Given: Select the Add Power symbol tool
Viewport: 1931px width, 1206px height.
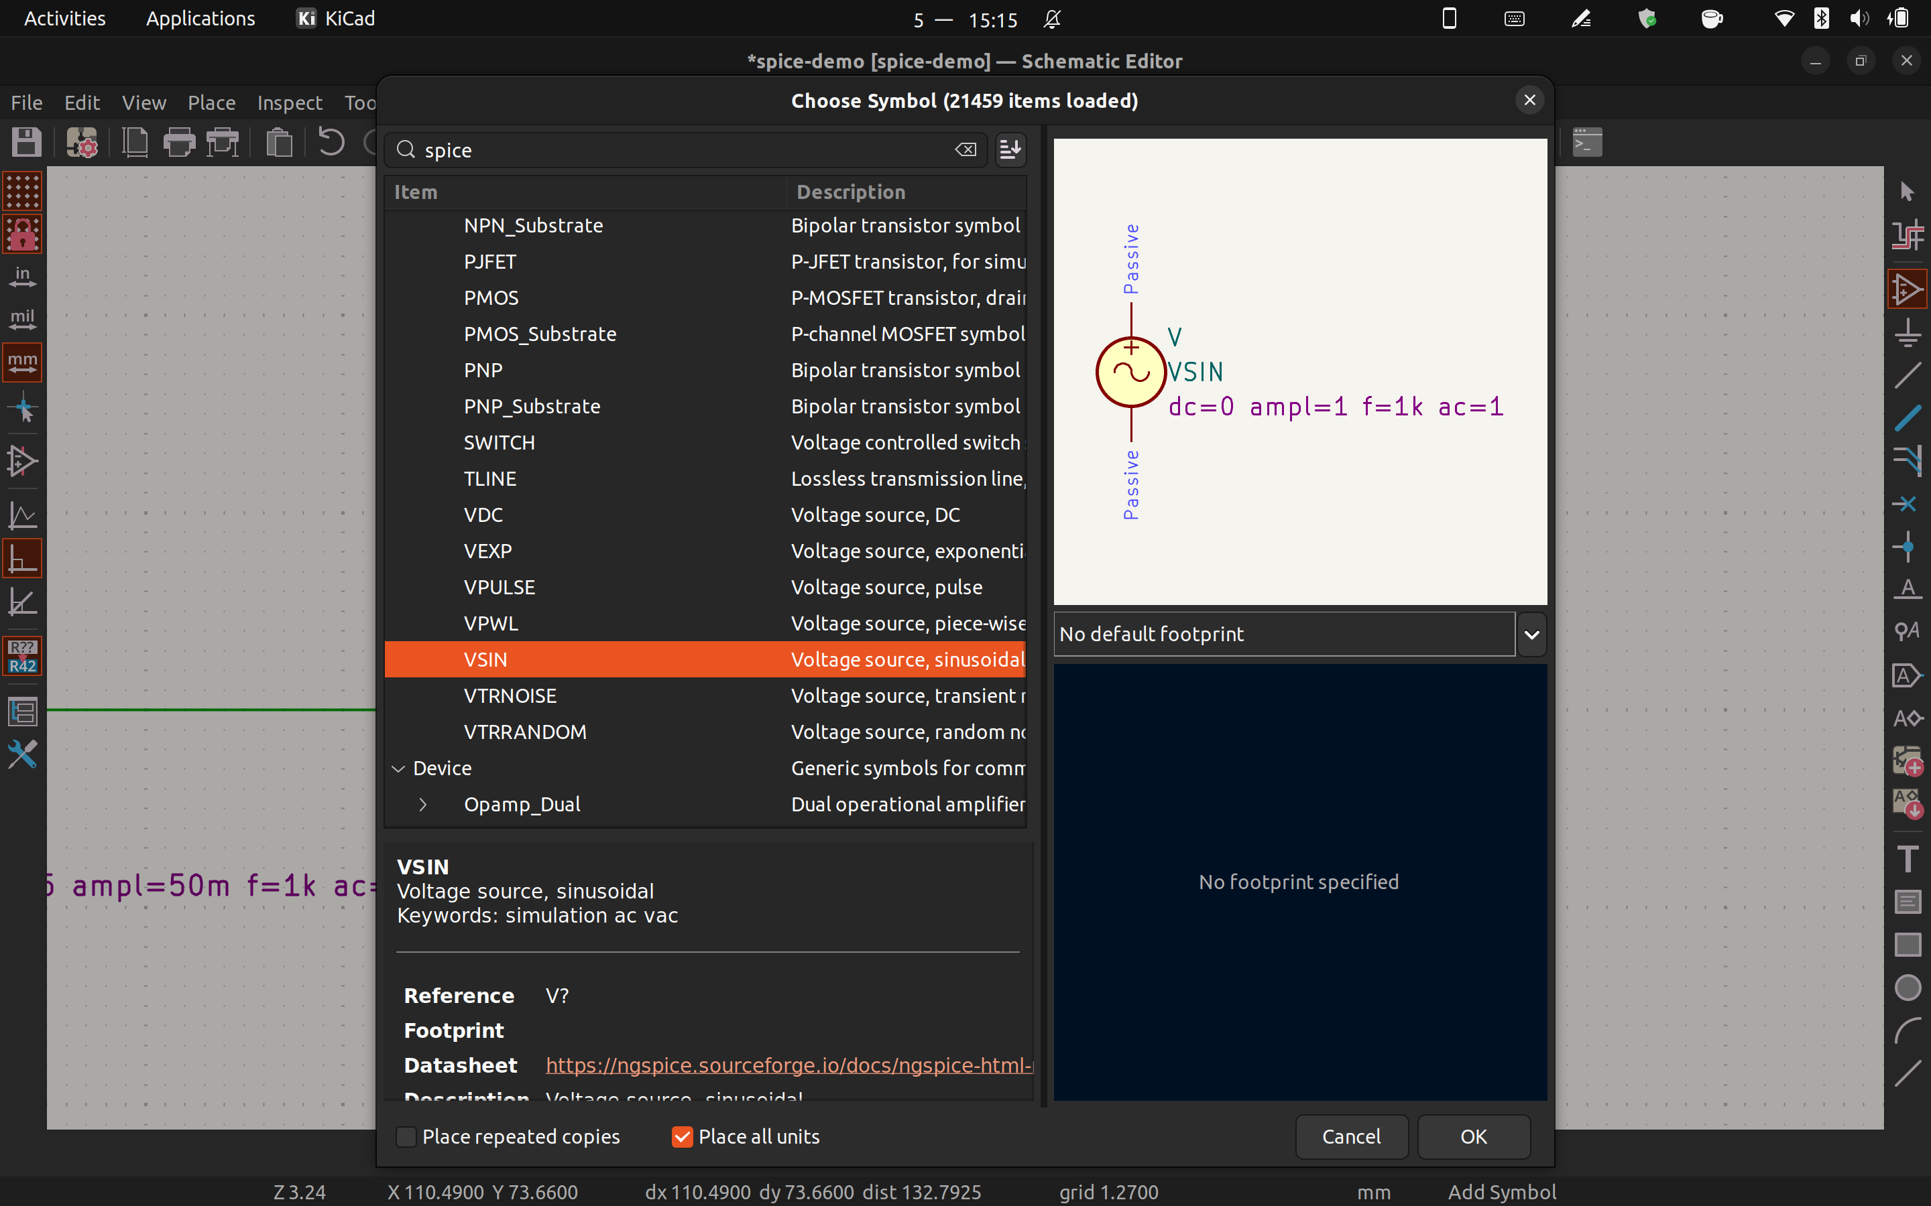Looking at the screenshot, I should [x=1907, y=332].
